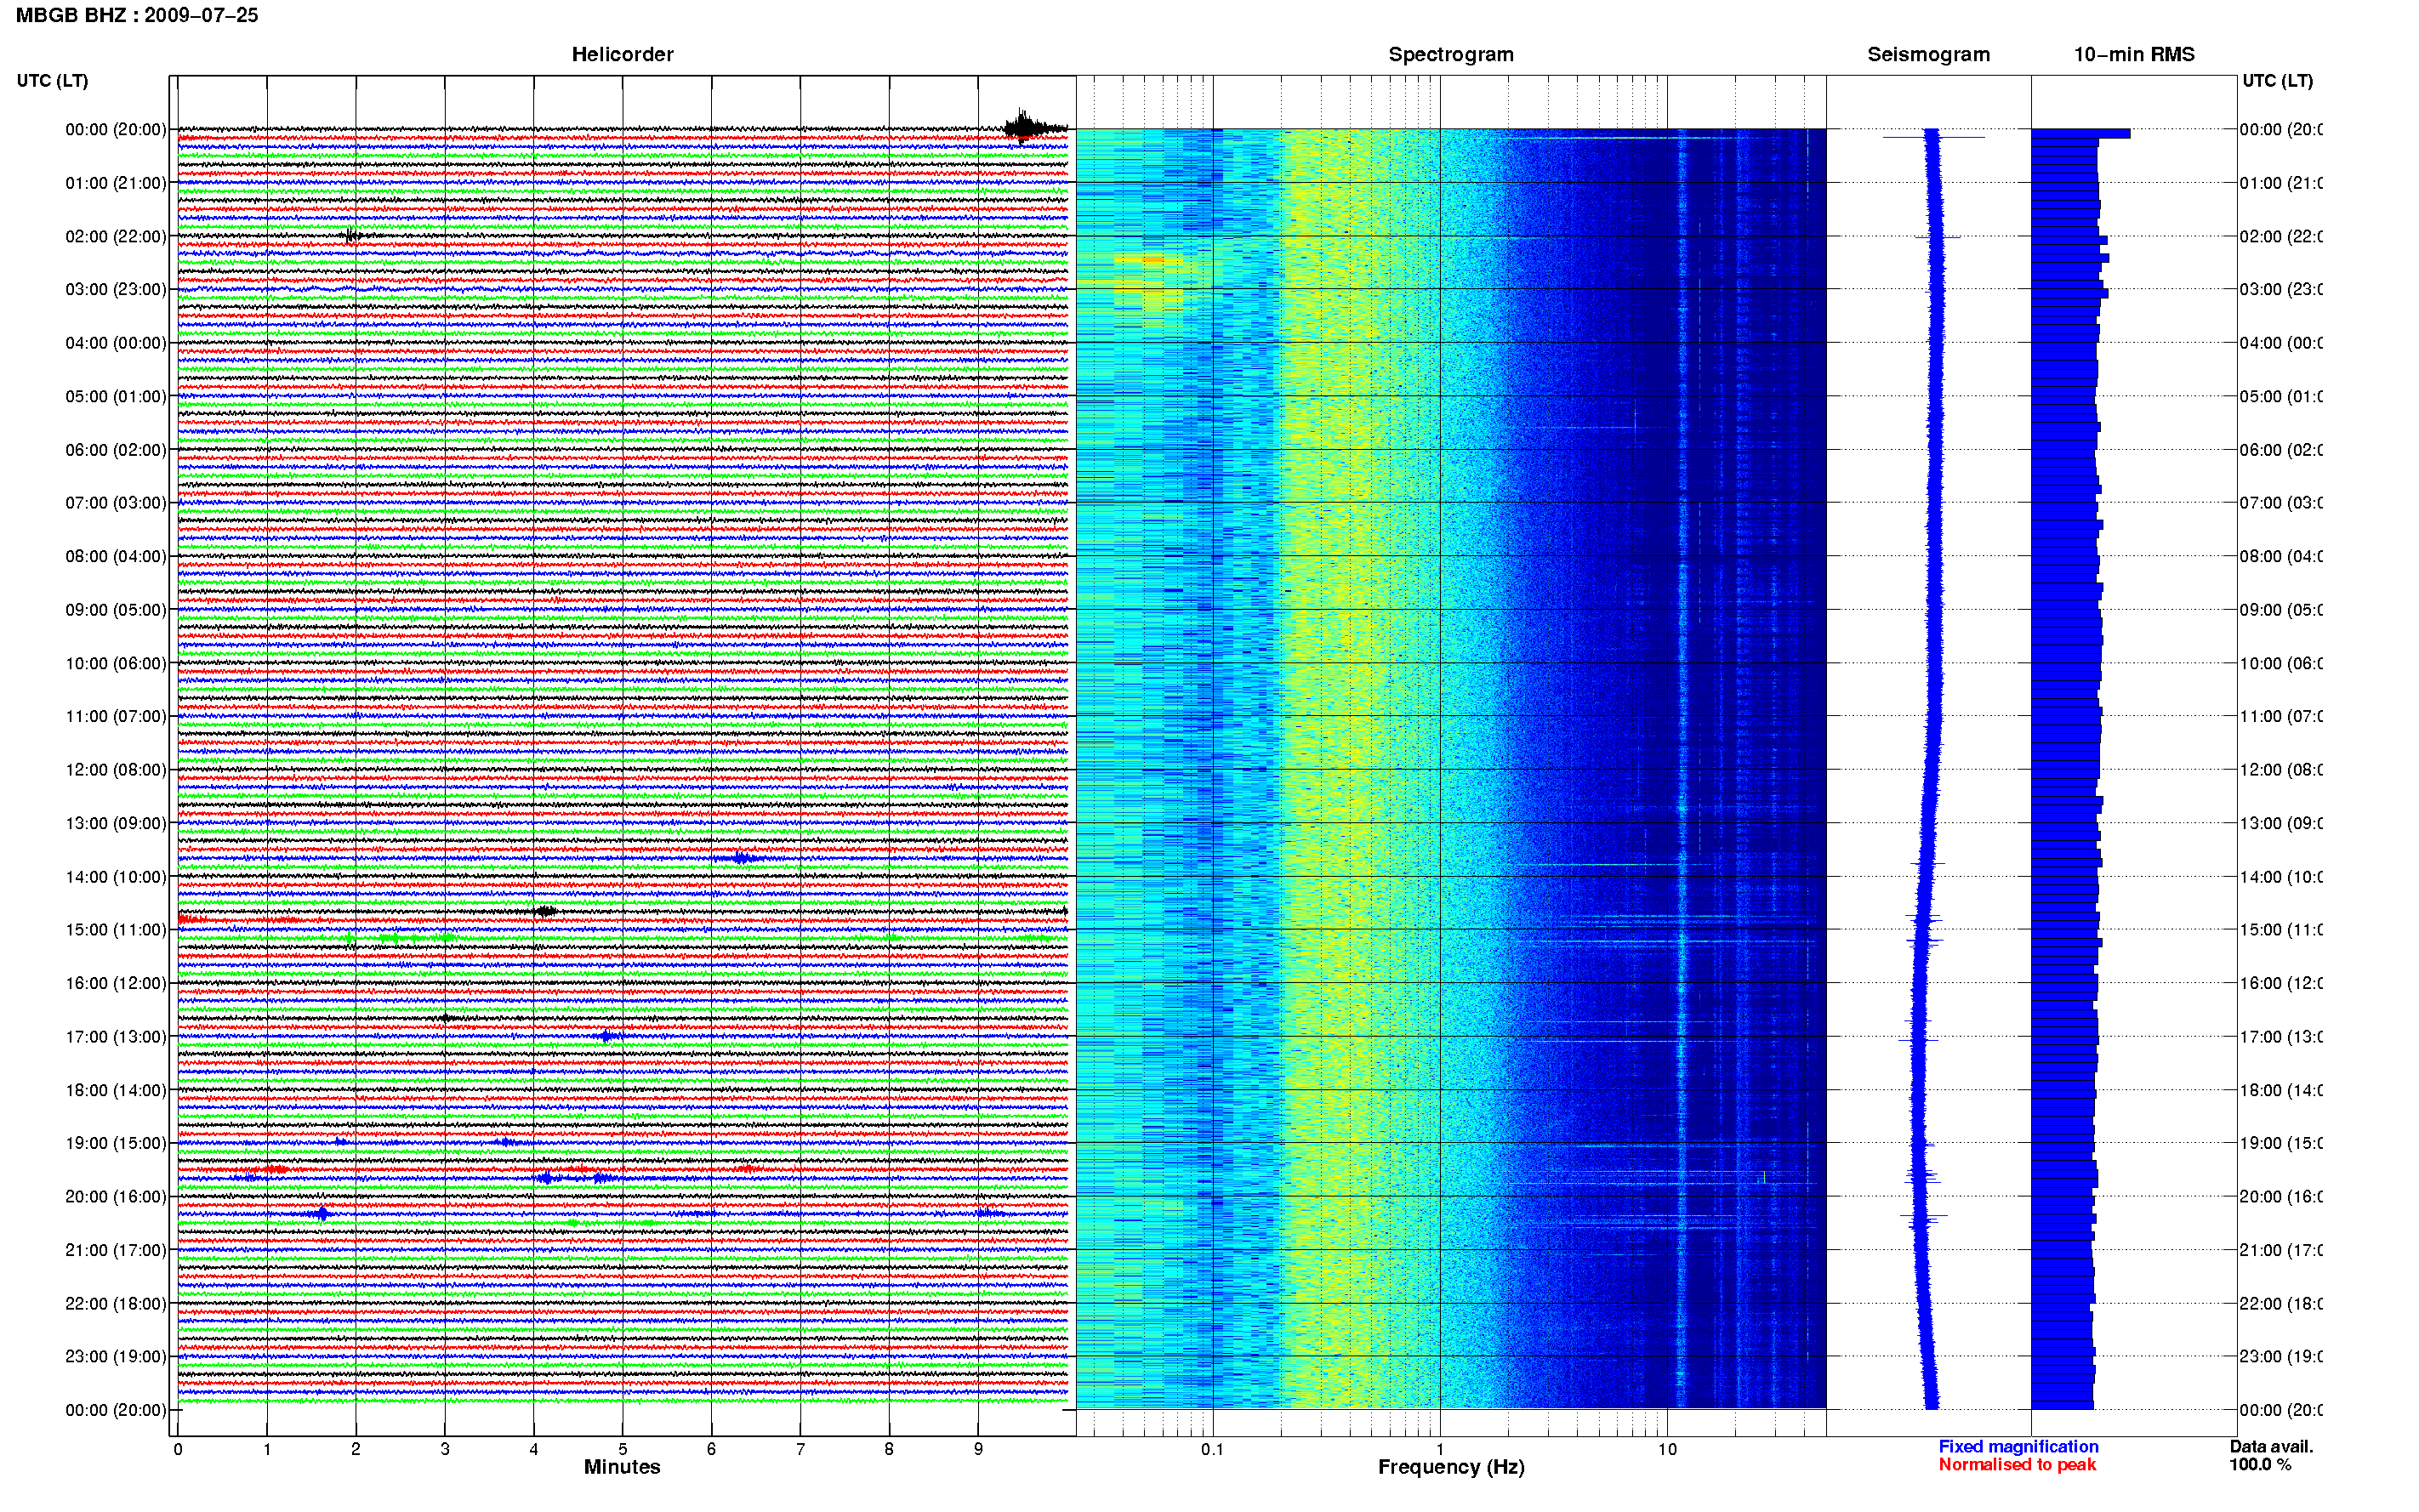Click the left '02:00 (22:00)' time label
The image size is (2419, 1512).
coord(116,236)
